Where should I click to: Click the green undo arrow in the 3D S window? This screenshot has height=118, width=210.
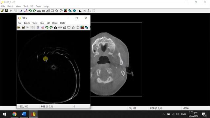(47, 28)
